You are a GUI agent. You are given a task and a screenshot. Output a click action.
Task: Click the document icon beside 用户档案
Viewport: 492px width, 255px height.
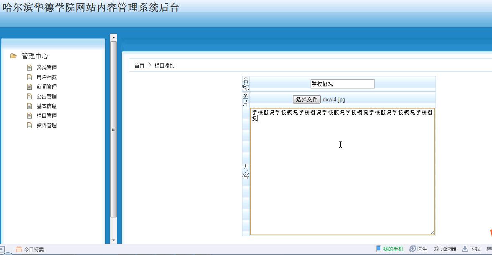pos(30,77)
